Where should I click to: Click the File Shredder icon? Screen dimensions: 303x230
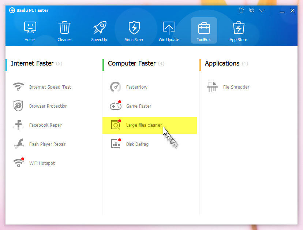[x=212, y=87]
